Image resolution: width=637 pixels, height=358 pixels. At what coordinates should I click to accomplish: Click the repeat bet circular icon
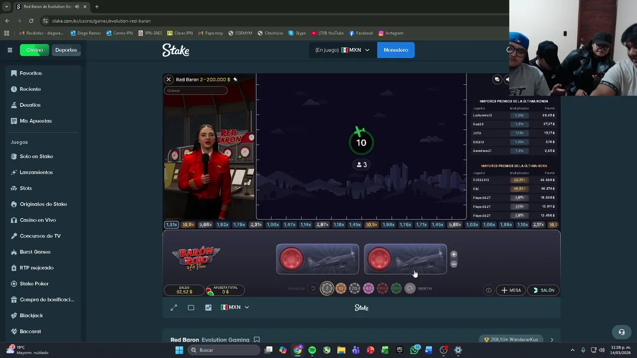click(410, 288)
